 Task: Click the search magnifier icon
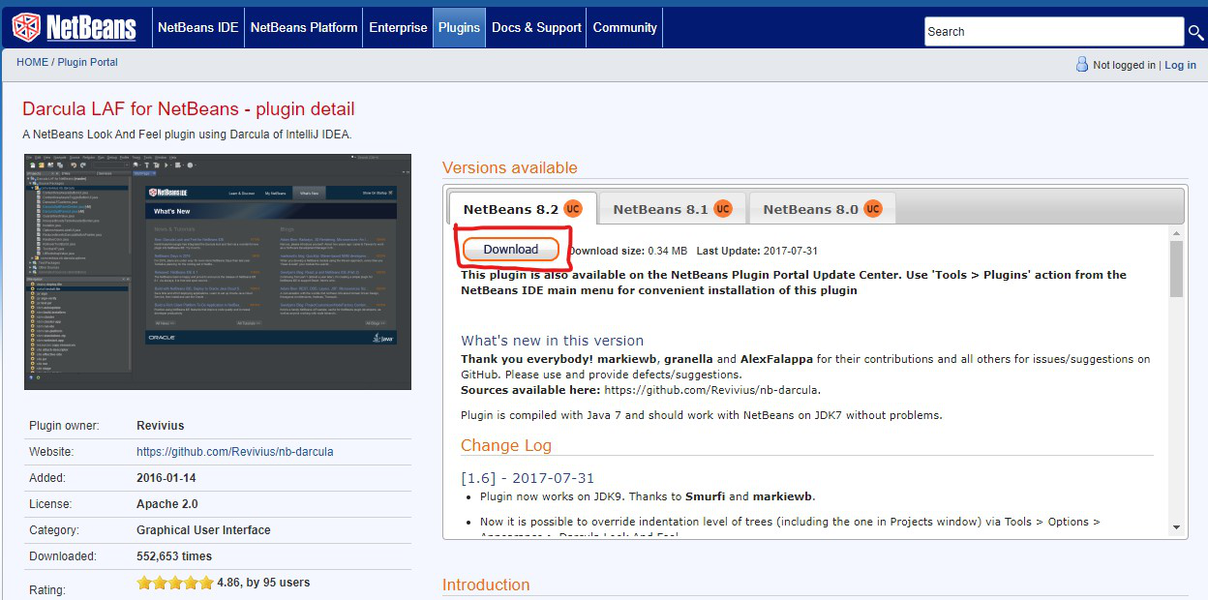pos(1196,33)
